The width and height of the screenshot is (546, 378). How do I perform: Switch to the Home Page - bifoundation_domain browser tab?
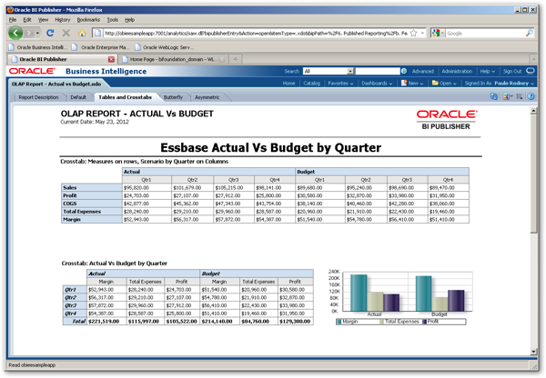tap(172, 59)
